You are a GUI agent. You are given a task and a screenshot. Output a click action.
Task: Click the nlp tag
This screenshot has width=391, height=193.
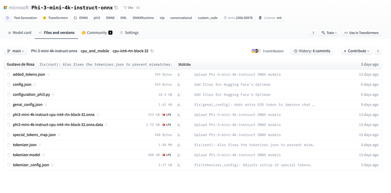(162, 18)
